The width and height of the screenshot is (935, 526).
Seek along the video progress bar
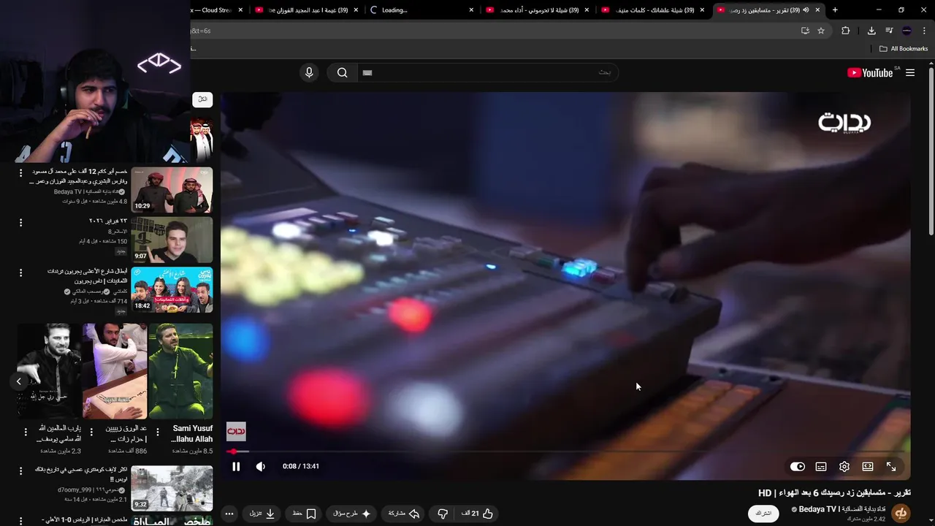pos(566,451)
